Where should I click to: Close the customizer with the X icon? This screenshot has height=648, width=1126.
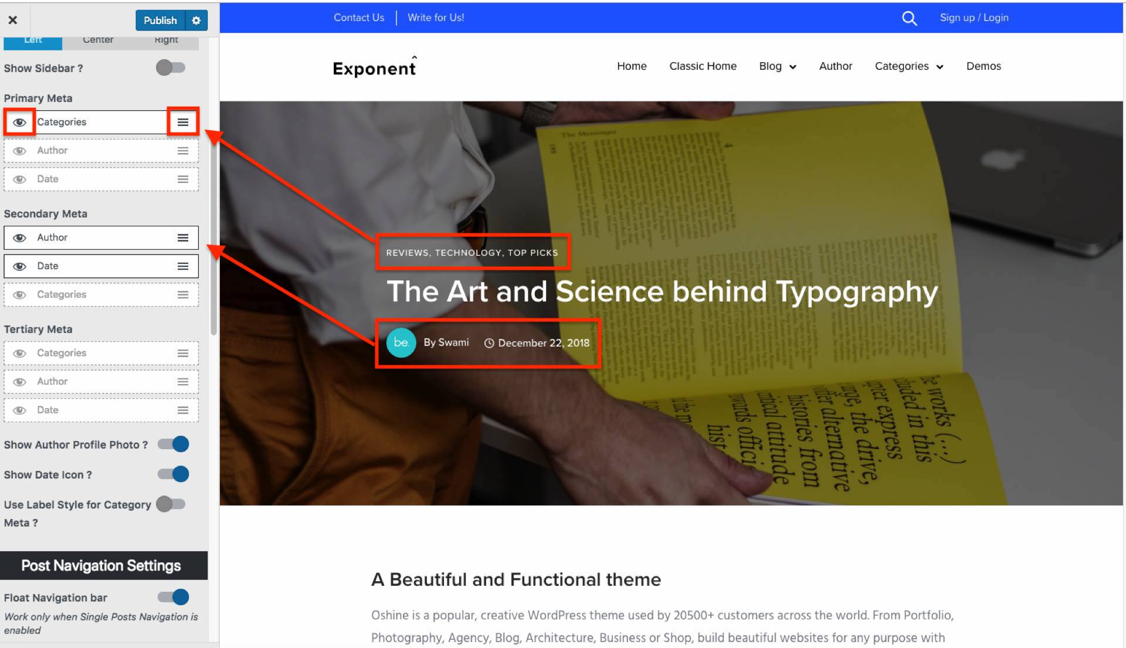click(13, 21)
